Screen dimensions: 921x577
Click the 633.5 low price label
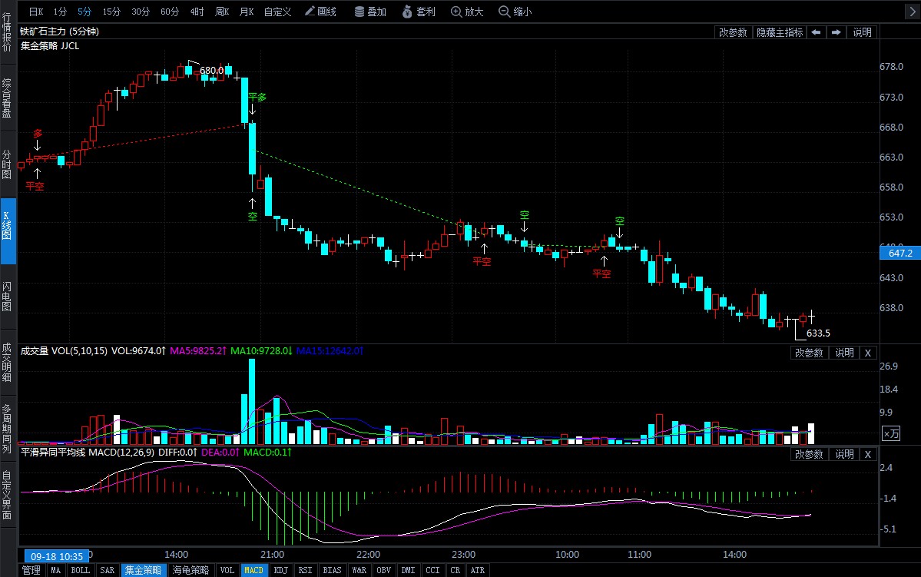818,333
